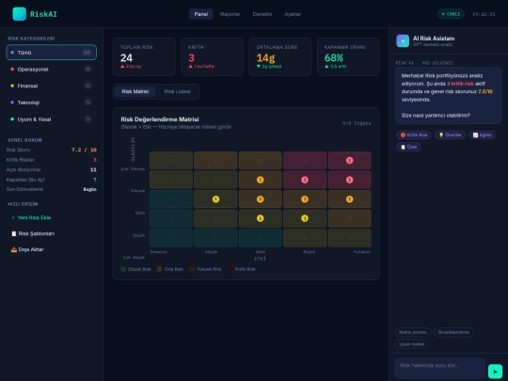Click the AI Risk Asistanı avatar icon
The image size is (508, 381).
403,40
